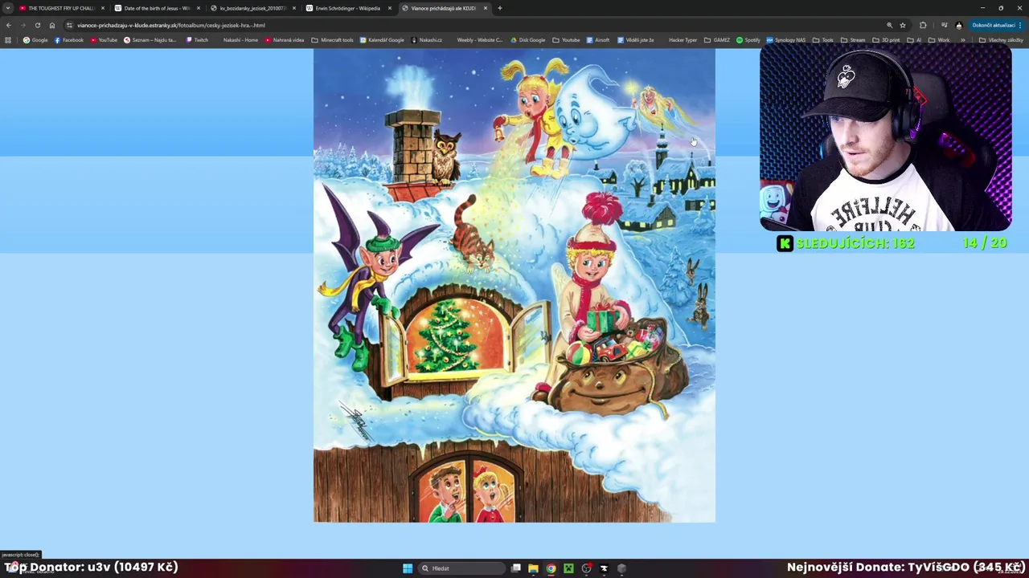Open the Extensions puzzle icon

coord(923,25)
